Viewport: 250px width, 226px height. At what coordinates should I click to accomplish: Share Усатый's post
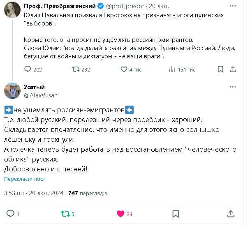[x=231, y=214]
